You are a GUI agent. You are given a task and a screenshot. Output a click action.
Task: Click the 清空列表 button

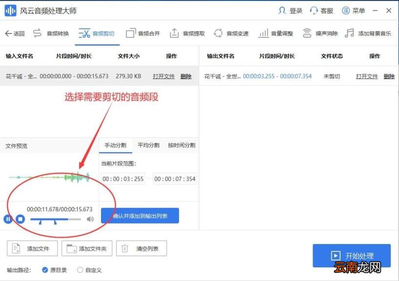pos(141,248)
